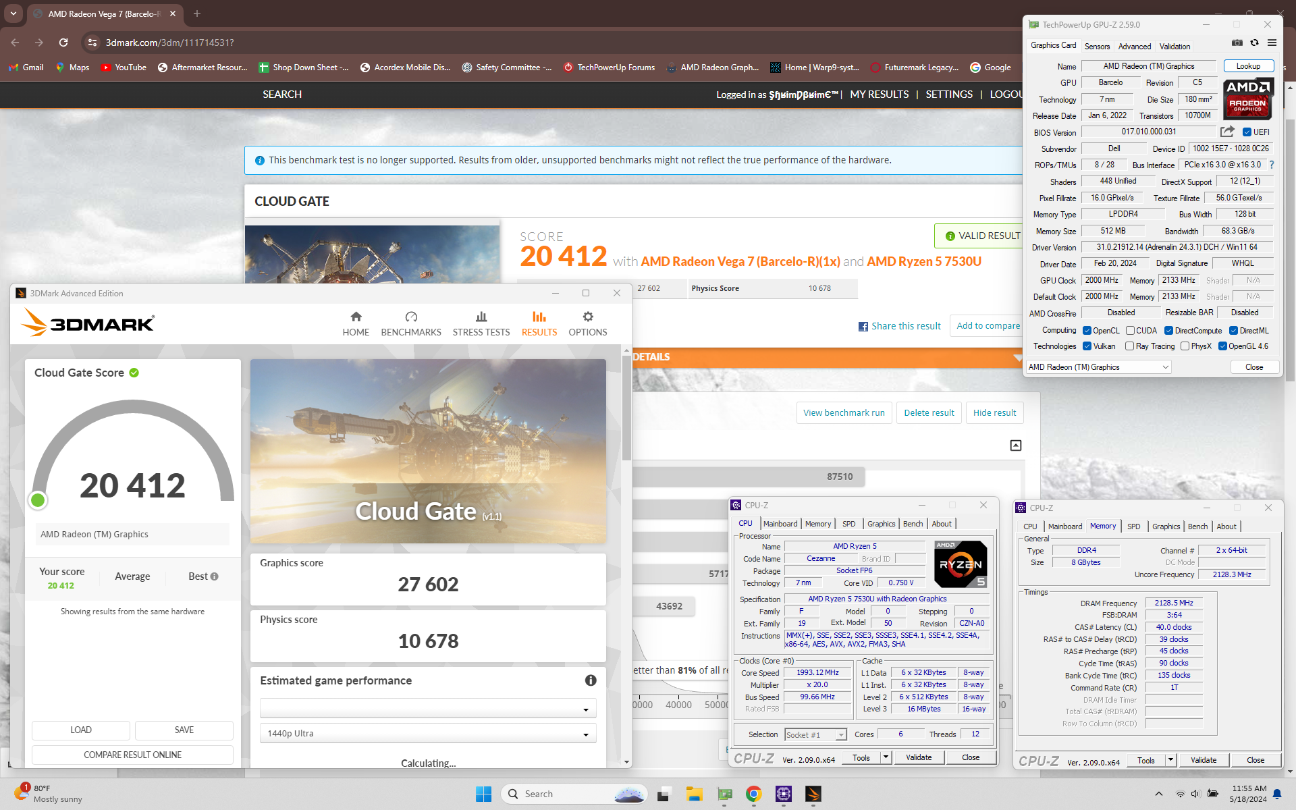Screen dimensions: 1296x810
Task: Expand the Tools dropdown arrow in CPU window
Action: coord(886,757)
